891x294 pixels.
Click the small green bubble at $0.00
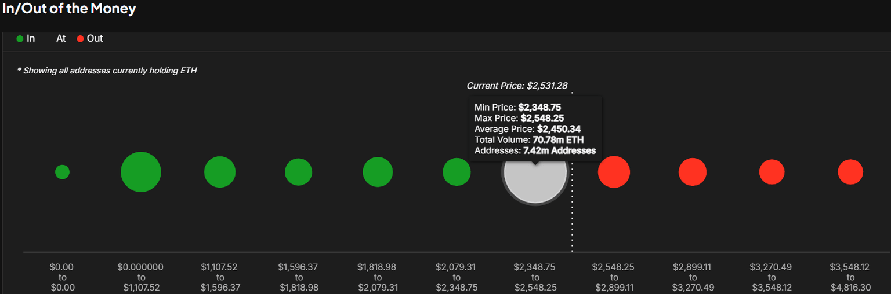click(62, 172)
